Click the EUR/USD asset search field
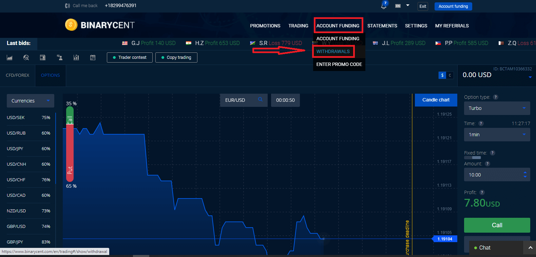 tap(244, 100)
